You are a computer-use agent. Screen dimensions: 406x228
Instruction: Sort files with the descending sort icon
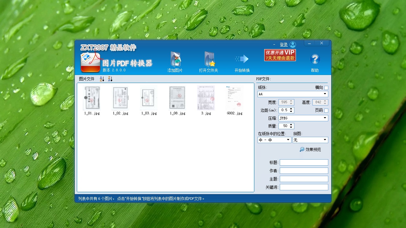[110, 79]
